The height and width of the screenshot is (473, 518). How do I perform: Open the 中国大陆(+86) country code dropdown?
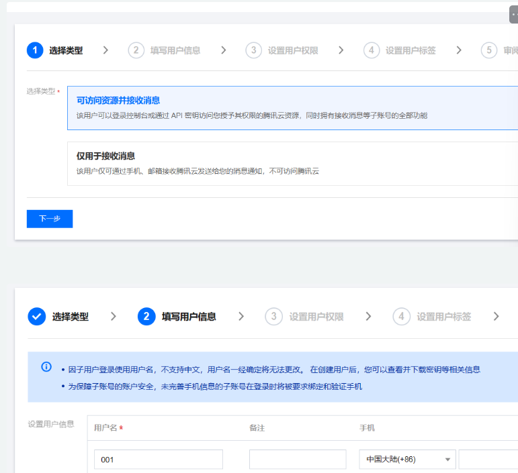click(x=407, y=460)
